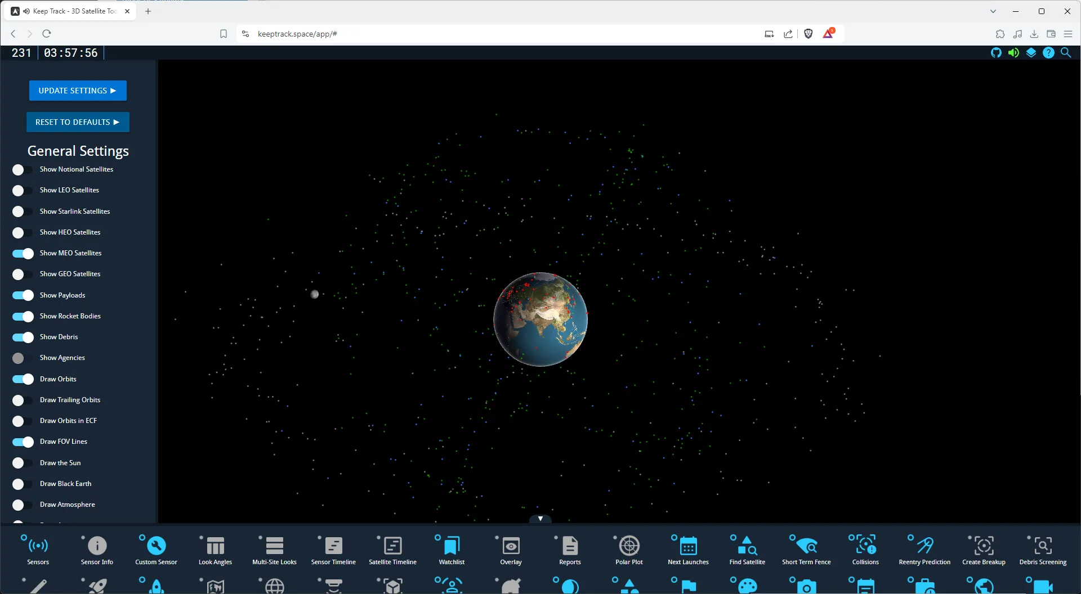Viewport: 1081px width, 594px height.
Task: Open the satellite search magnifier icon
Action: pyautogui.click(x=1066, y=52)
